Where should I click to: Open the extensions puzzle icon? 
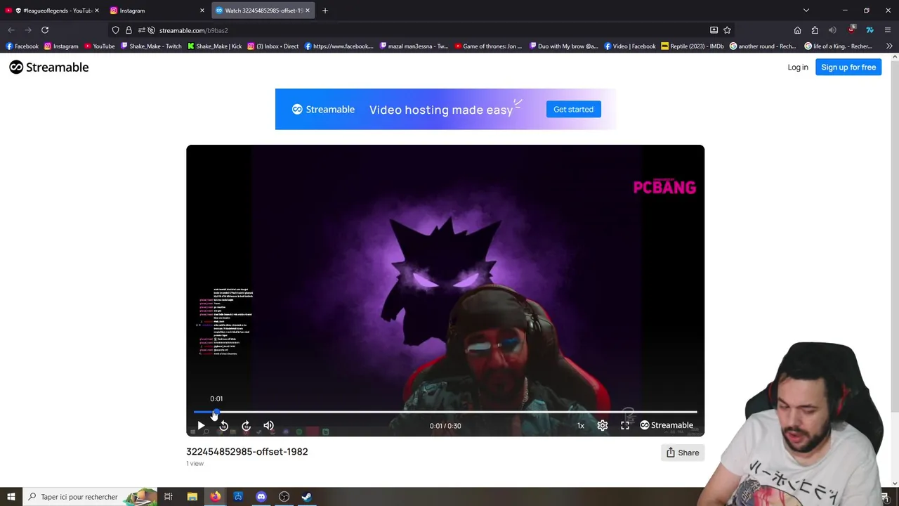click(815, 30)
